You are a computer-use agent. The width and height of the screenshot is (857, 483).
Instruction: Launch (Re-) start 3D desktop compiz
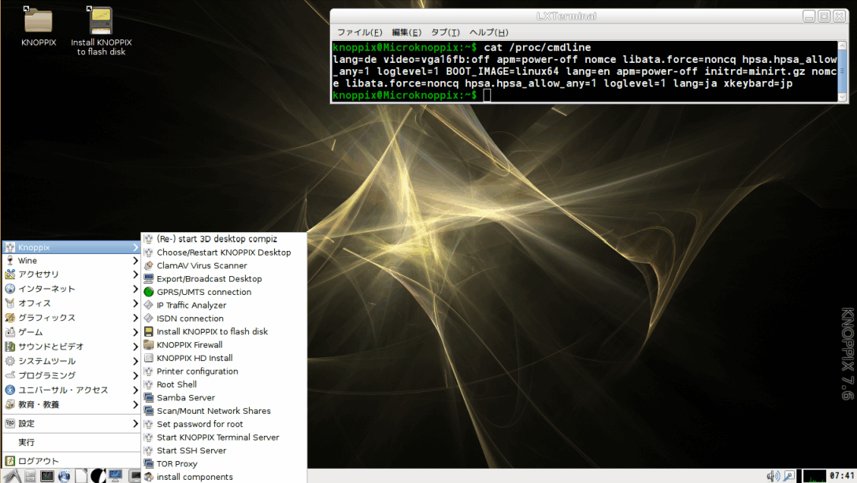click(x=224, y=239)
